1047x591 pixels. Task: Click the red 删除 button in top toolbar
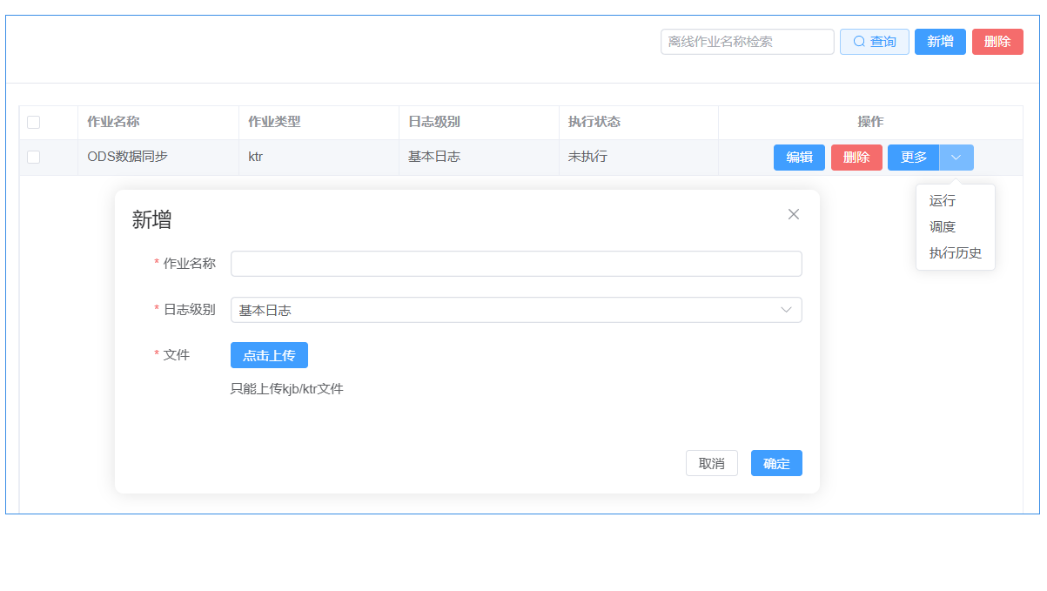[997, 42]
